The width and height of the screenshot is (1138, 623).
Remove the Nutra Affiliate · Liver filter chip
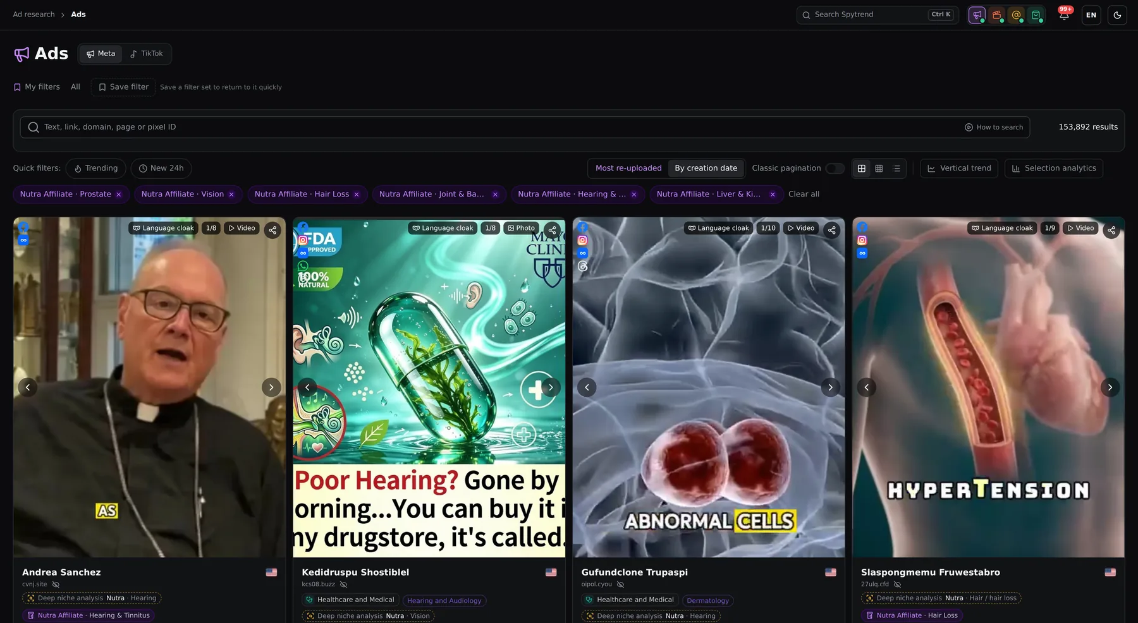773,195
